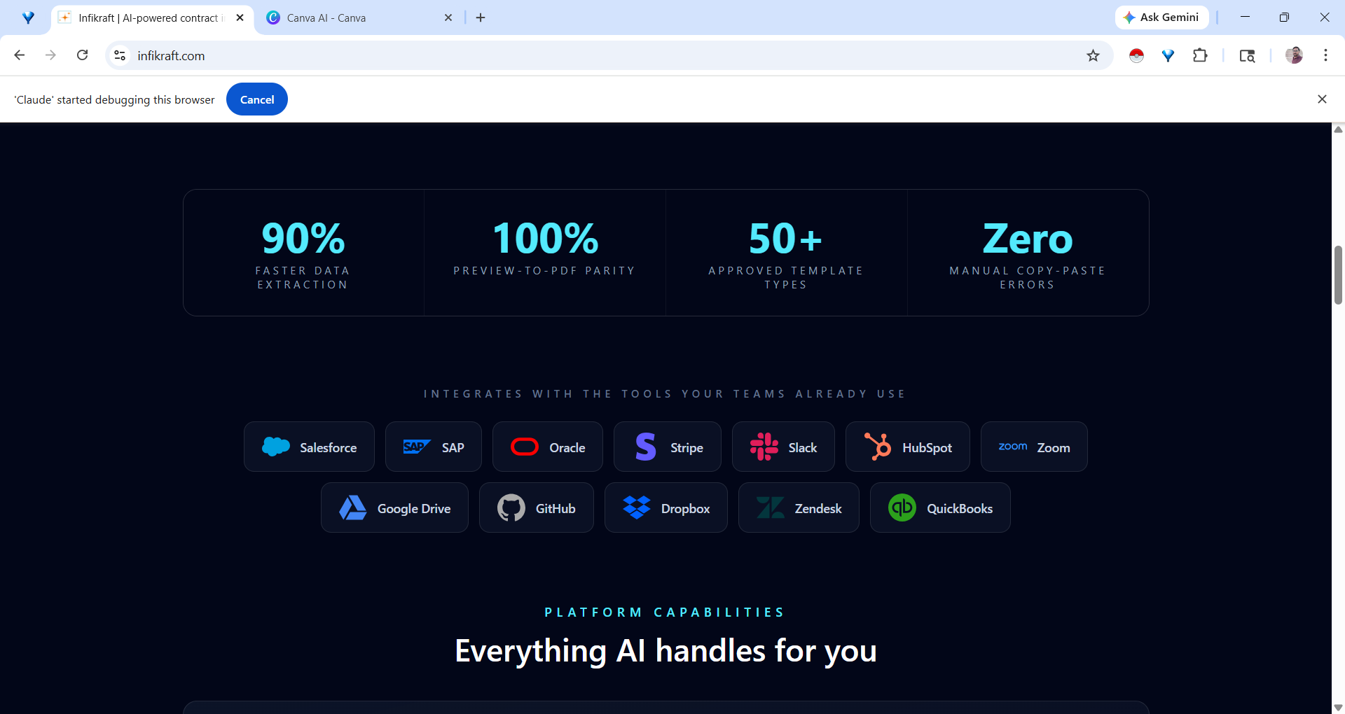This screenshot has height=714, width=1345.
Task: Click the Dropbox logo icon
Action: pyautogui.click(x=637, y=507)
